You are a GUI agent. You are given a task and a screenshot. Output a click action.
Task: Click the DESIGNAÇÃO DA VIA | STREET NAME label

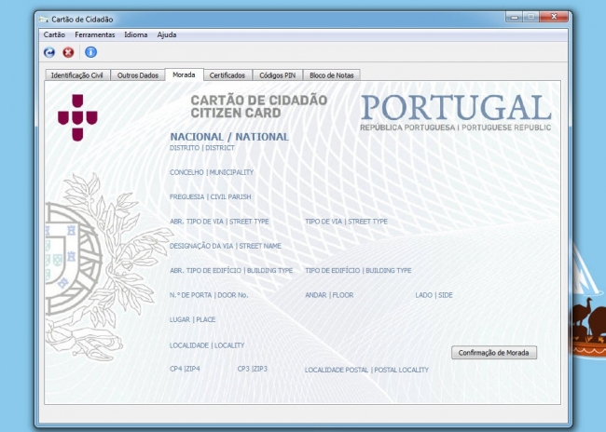point(226,246)
